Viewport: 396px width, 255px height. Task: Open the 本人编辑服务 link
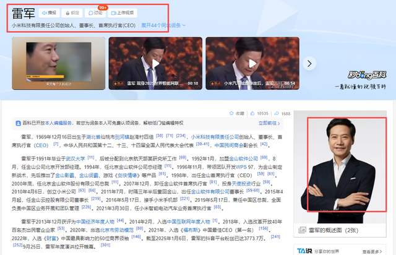coord(58,123)
